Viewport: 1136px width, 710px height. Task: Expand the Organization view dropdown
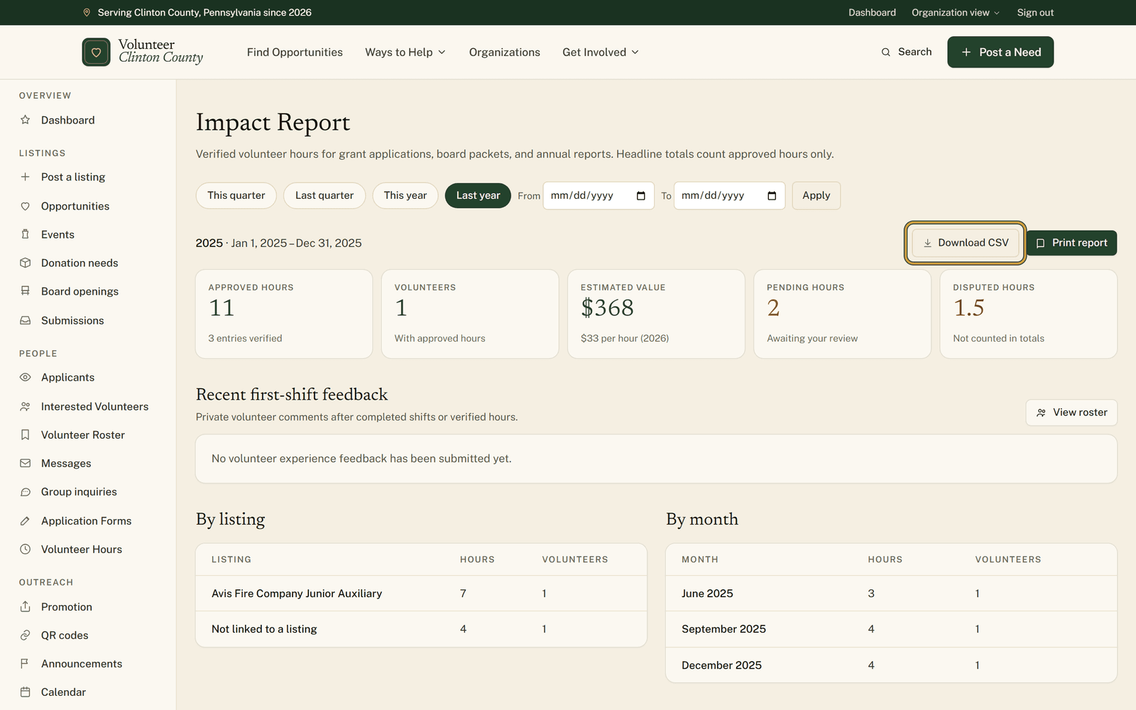(x=956, y=12)
